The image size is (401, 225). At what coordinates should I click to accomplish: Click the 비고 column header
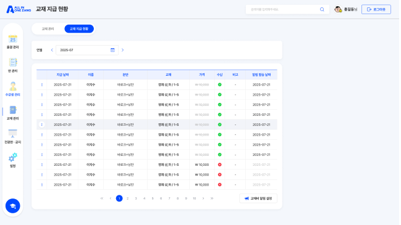235,75
